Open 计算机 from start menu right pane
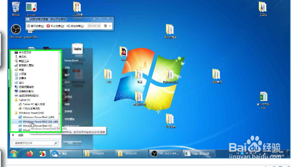 click(x=68, y=97)
